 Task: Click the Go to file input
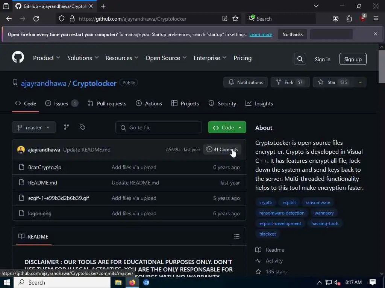pyautogui.click(x=159, y=127)
